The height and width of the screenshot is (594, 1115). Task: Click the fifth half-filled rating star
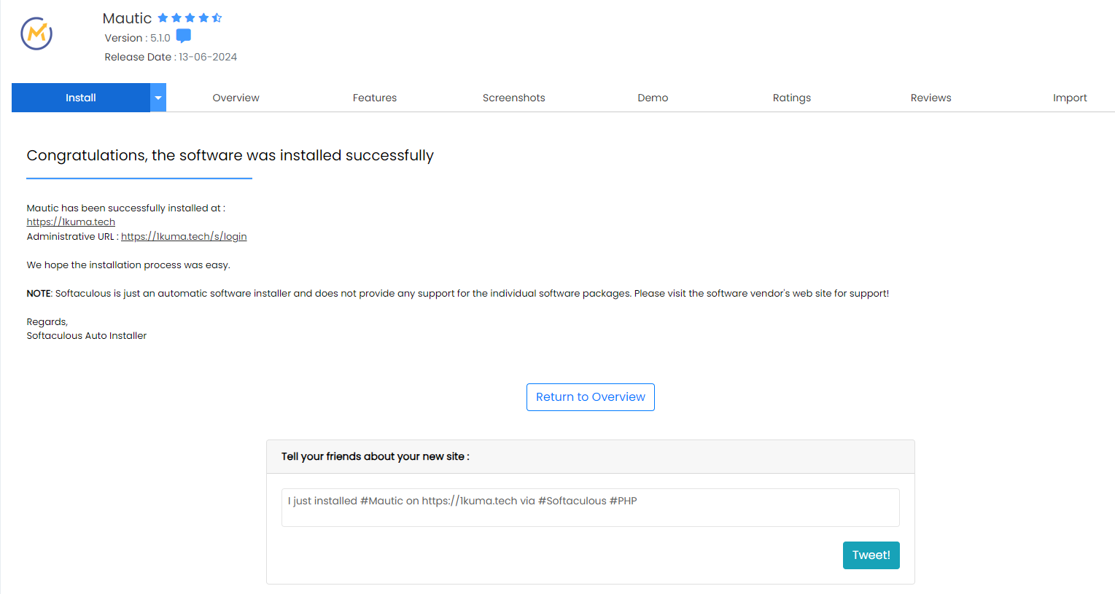point(217,18)
